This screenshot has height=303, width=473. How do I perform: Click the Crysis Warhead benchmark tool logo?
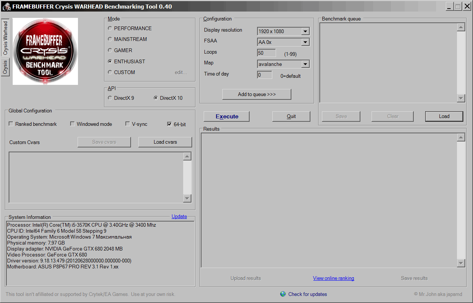tap(45, 51)
